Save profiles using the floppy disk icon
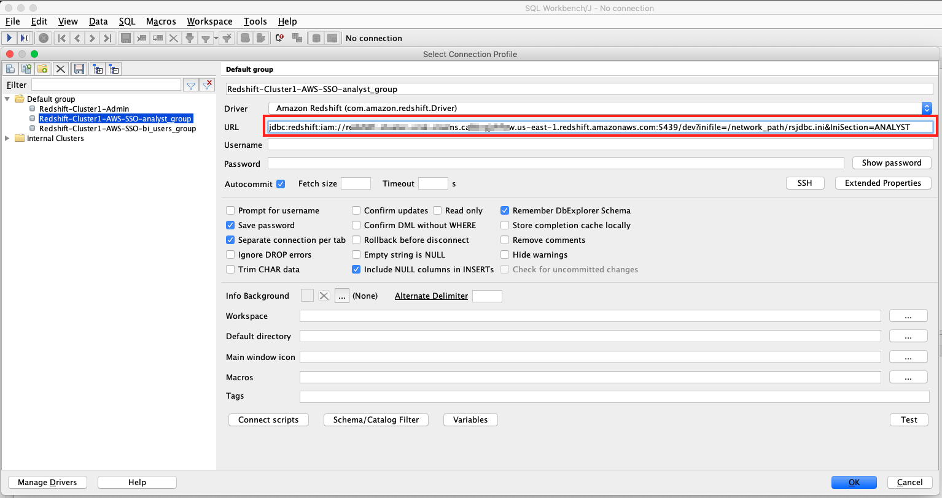This screenshot has height=498, width=942. tap(79, 69)
